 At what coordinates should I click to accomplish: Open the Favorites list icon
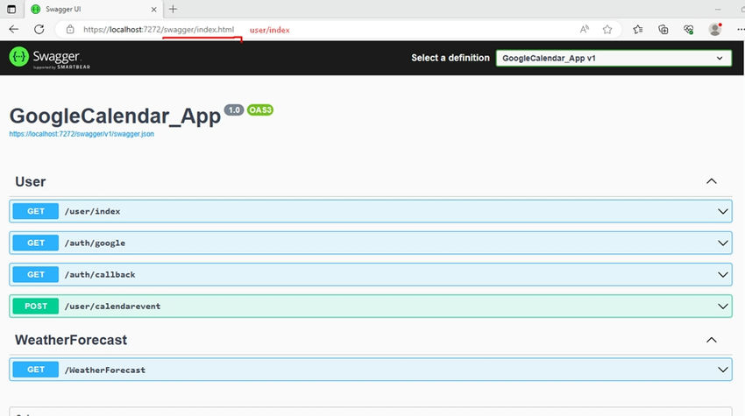pyautogui.click(x=637, y=30)
